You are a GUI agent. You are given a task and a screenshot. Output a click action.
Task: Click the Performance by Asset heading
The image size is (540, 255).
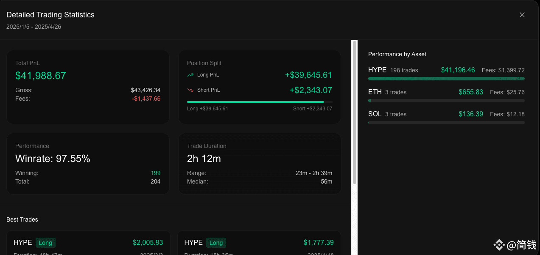397,54
